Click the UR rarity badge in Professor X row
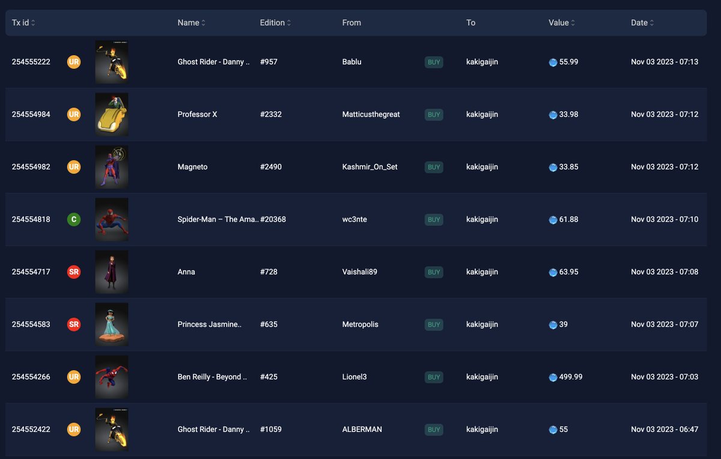 (x=74, y=114)
